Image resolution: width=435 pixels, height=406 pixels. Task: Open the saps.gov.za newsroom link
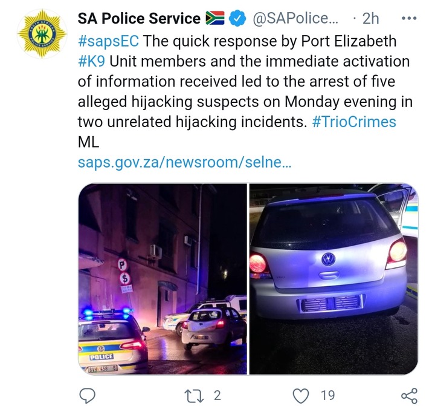(x=184, y=162)
